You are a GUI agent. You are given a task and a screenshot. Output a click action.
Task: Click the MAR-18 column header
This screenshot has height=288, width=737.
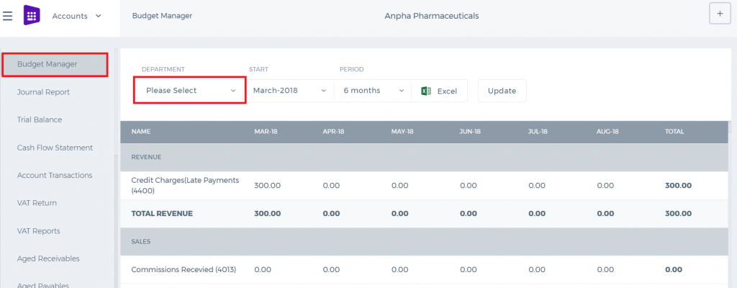click(266, 132)
